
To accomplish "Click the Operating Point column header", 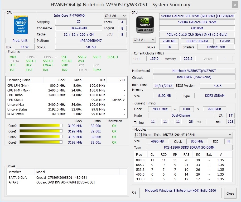I will [x=25, y=80].
